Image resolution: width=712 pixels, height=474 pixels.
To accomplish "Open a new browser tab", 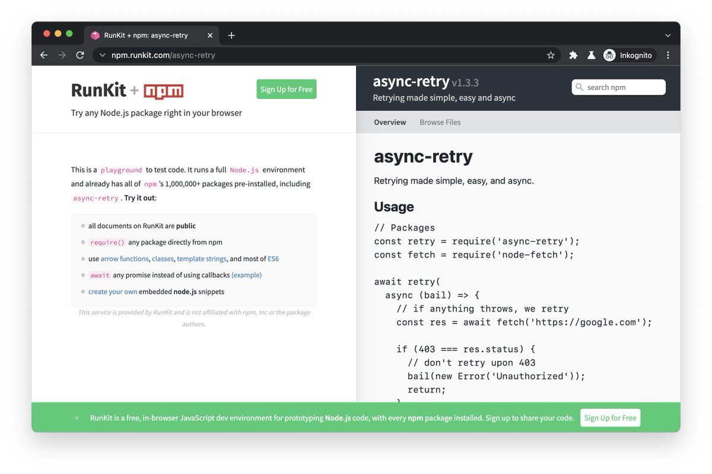I will point(231,36).
